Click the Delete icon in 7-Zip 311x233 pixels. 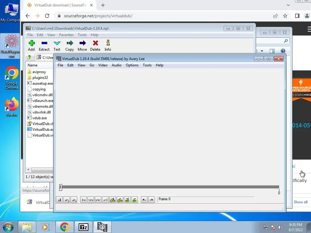[95, 46]
